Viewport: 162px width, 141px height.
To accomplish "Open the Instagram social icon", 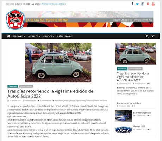I will tap(143, 4).
